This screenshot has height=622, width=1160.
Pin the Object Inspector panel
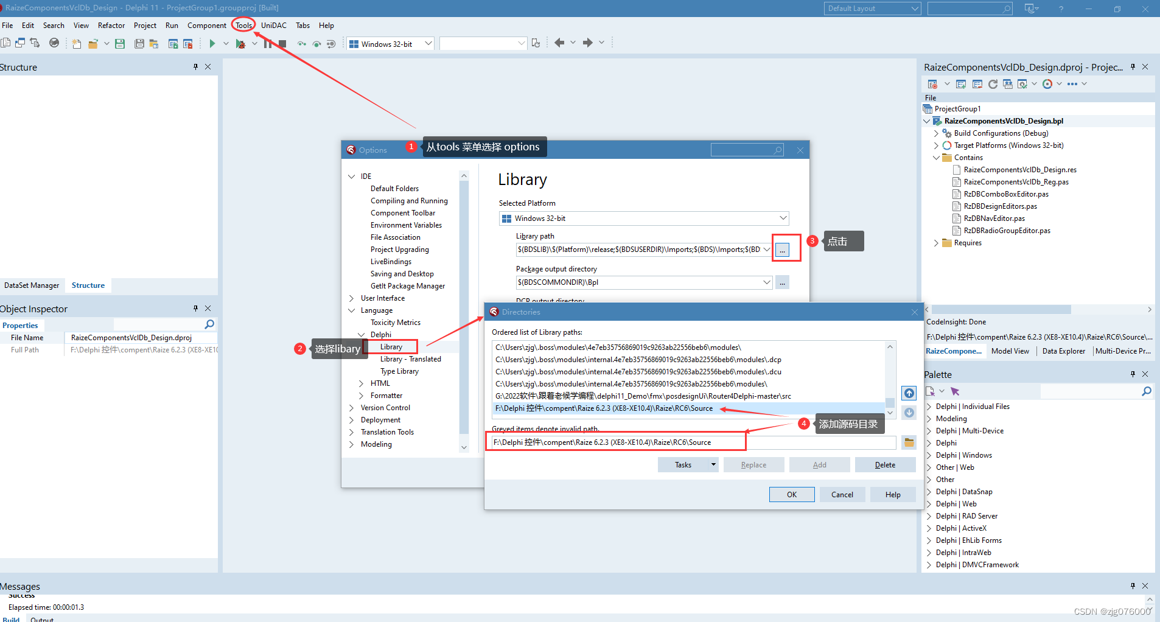coord(195,309)
